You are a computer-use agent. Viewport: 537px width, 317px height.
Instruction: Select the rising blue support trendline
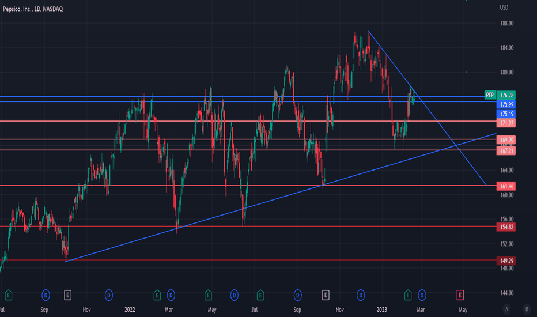coord(281,197)
